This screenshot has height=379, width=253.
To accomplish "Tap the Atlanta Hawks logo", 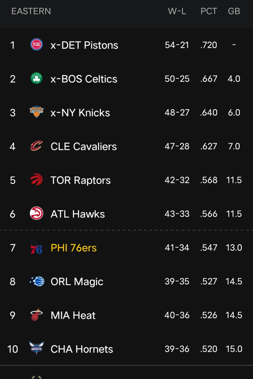I will point(36,214).
